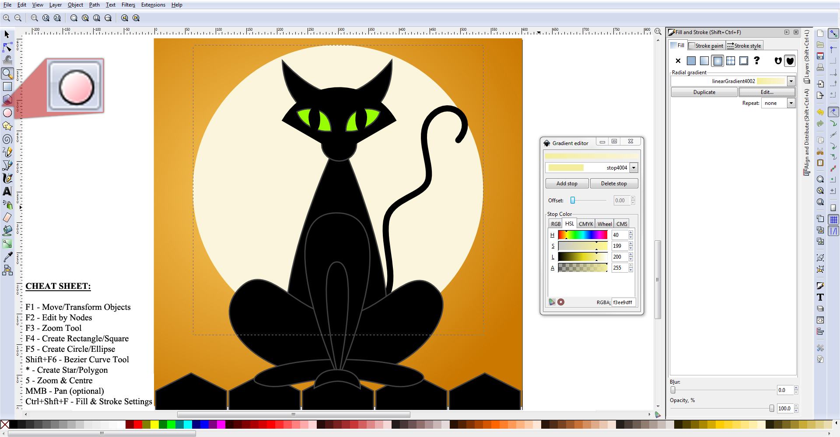This screenshot has width=840, height=437.
Task: Increase Hue value stepper
Action: tap(630, 233)
